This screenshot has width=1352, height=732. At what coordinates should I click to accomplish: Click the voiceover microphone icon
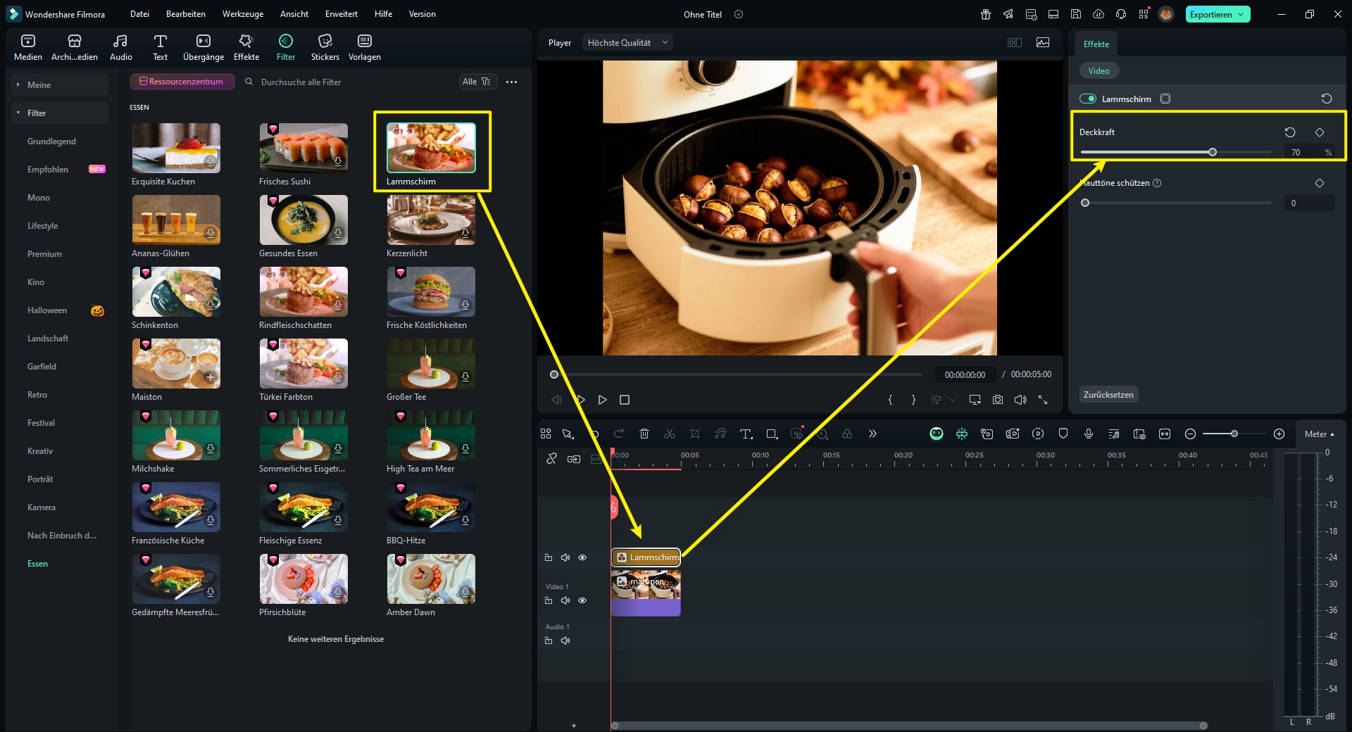point(1089,434)
